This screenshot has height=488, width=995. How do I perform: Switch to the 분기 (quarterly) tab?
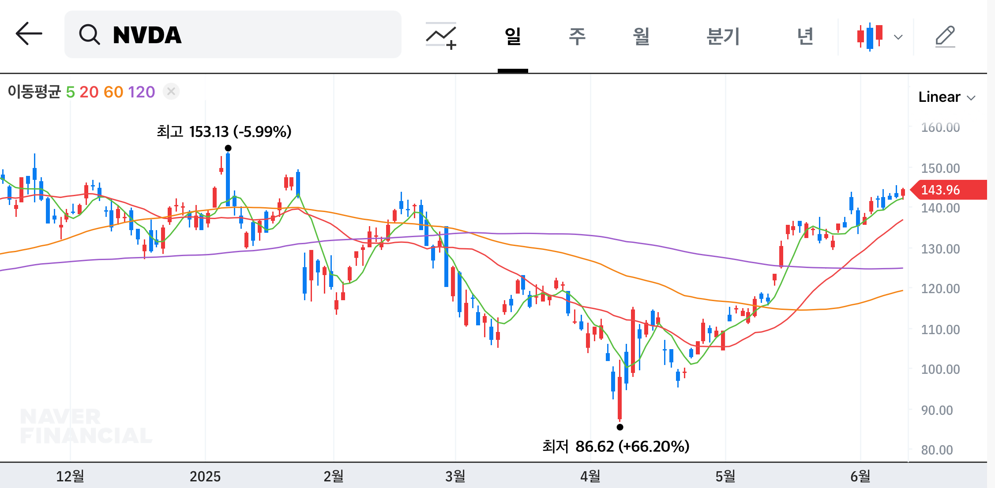(723, 36)
